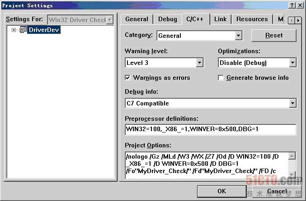
Task: Open the Debug info dropdown
Action: (292, 103)
